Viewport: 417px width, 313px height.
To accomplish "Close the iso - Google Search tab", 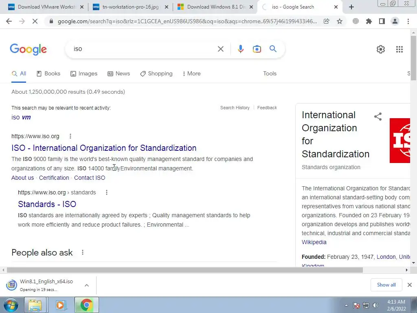I will pos(336,7).
